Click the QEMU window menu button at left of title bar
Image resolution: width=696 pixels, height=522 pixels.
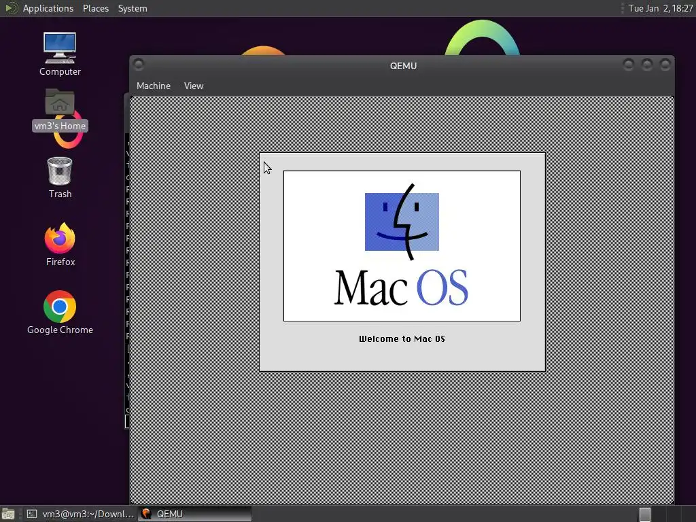coord(139,65)
